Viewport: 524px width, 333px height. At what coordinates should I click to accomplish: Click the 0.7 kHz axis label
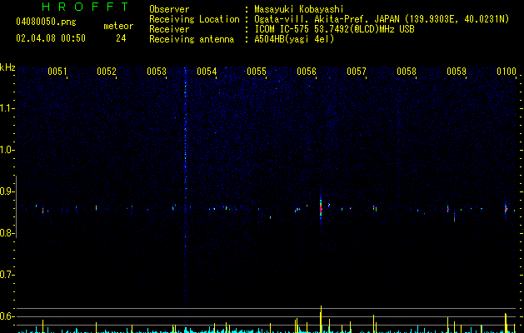(7, 275)
